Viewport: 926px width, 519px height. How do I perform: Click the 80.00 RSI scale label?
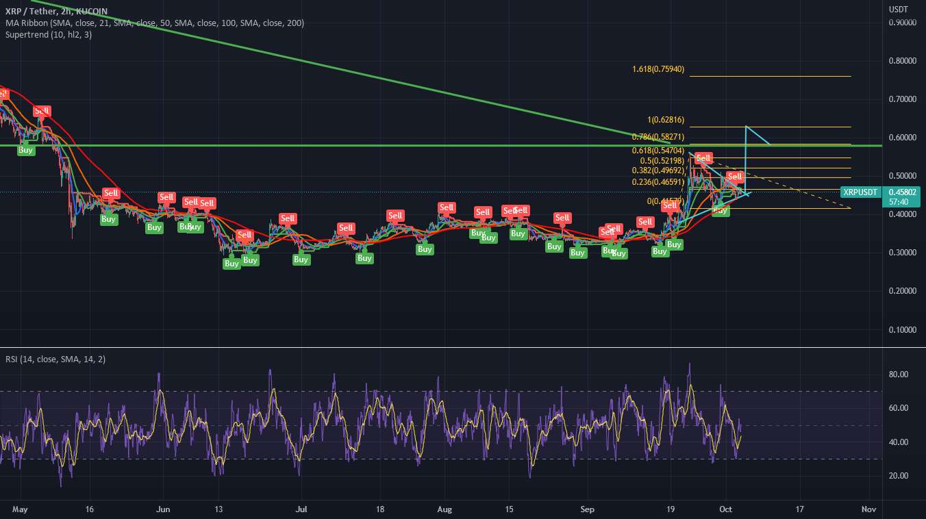tap(899, 375)
